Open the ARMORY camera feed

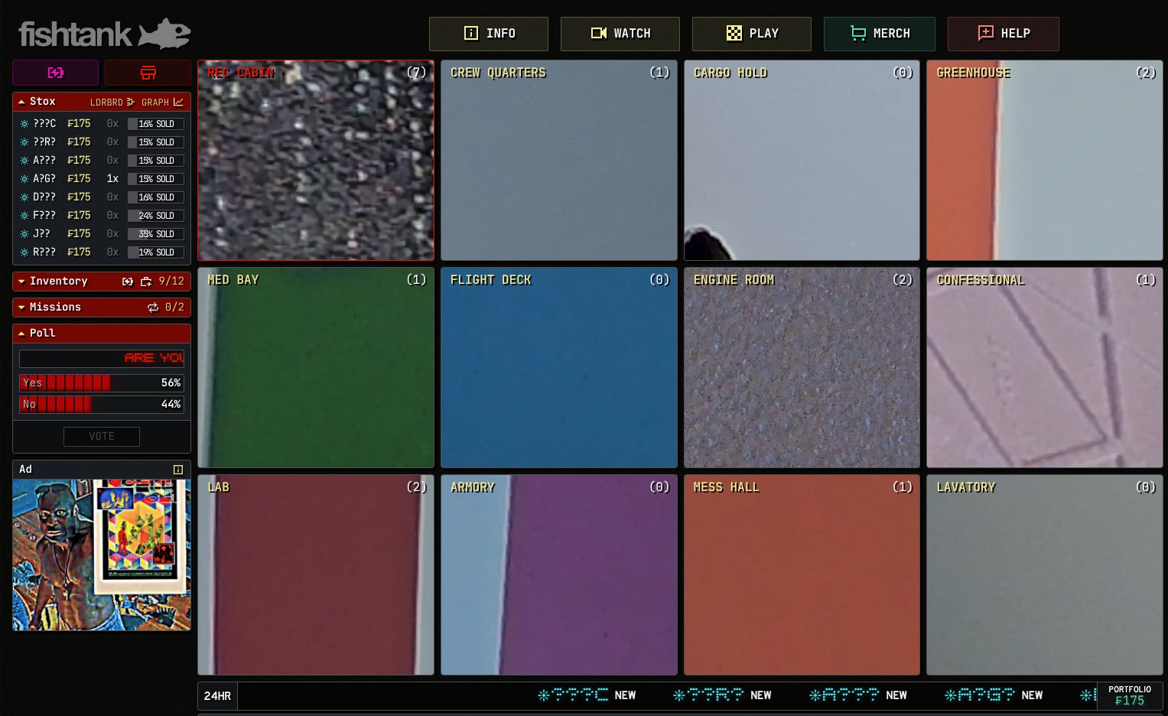point(559,575)
